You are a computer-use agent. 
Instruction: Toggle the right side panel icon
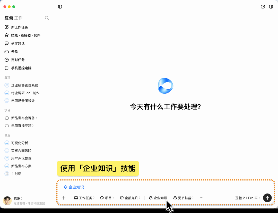(x=271, y=7)
